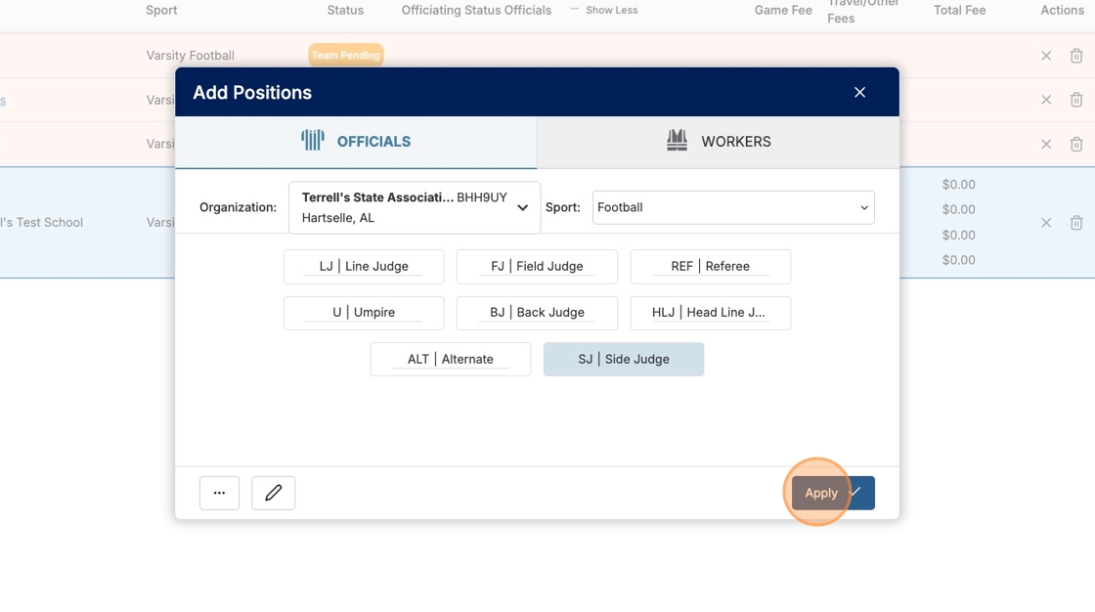Click X icon on Team Pending row
This screenshot has width=1095, height=612.
pyautogui.click(x=1046, y=56)
